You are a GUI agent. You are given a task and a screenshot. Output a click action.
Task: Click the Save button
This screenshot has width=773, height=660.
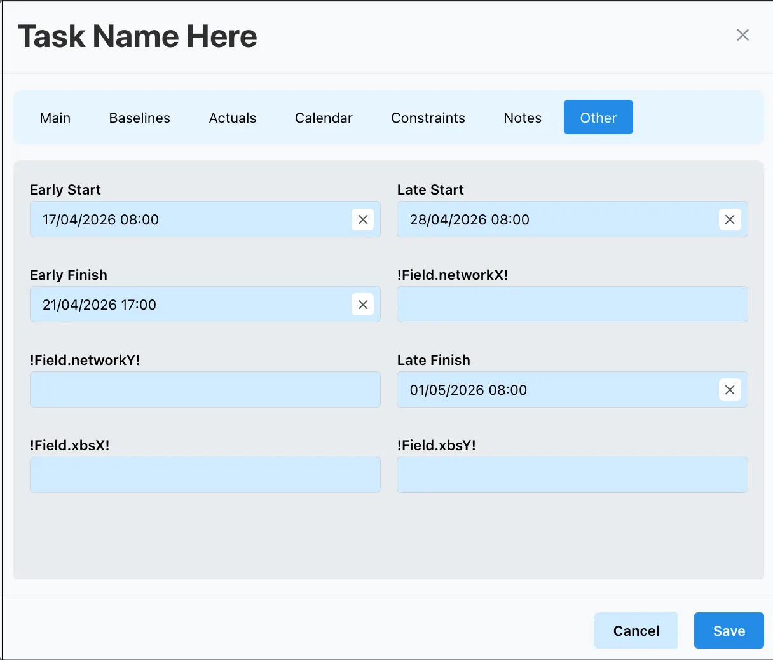[729, 631]
